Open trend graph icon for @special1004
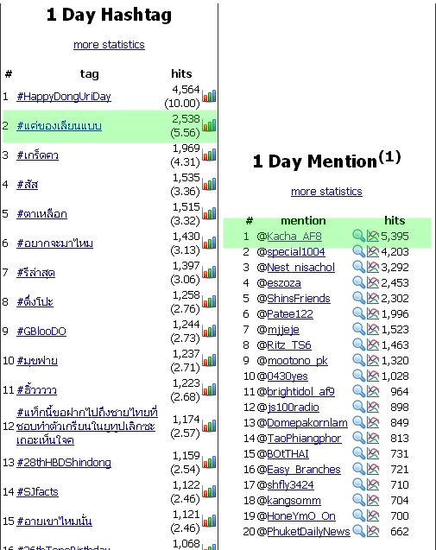Viewport: 436px width, 550px height. click(373, 251)
